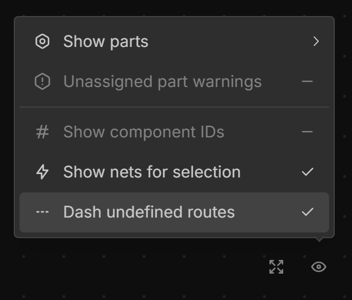Click the fit-to-view arrows icon

[x=276, y=267]
